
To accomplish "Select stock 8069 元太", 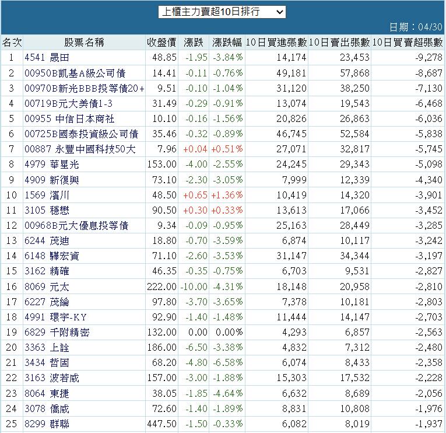I will [x=47, y=287].
